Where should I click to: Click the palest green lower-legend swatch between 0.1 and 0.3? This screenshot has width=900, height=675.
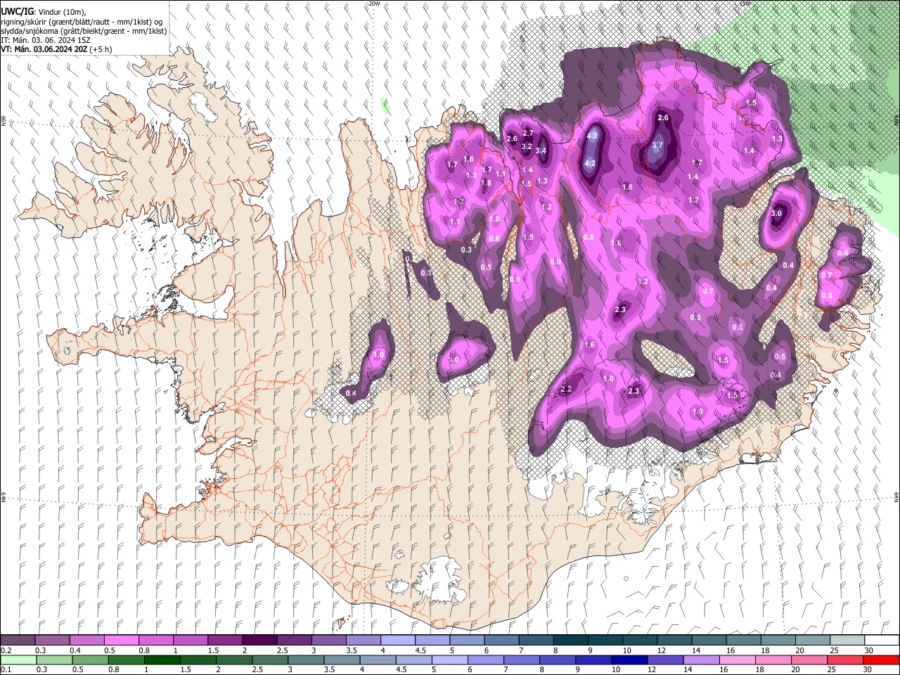click(x=18, y=660)
